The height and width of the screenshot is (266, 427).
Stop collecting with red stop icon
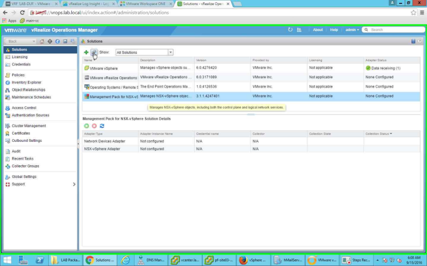tap(94, 126)
